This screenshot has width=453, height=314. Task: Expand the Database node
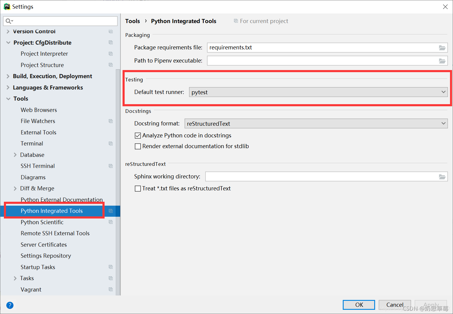(15, 155)
